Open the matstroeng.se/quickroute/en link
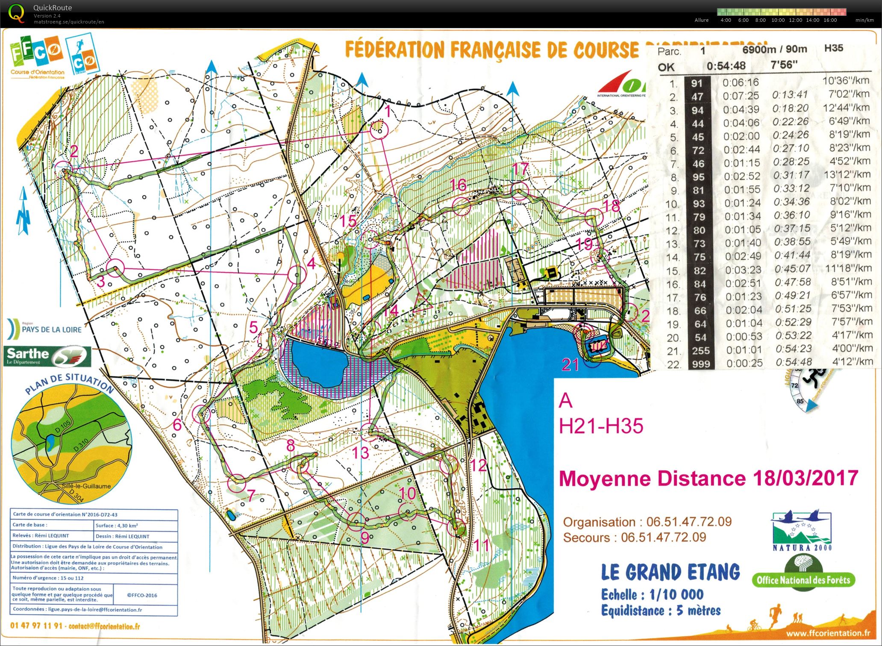This screenshot has height=646, width=882. click(x=69, y=22)
